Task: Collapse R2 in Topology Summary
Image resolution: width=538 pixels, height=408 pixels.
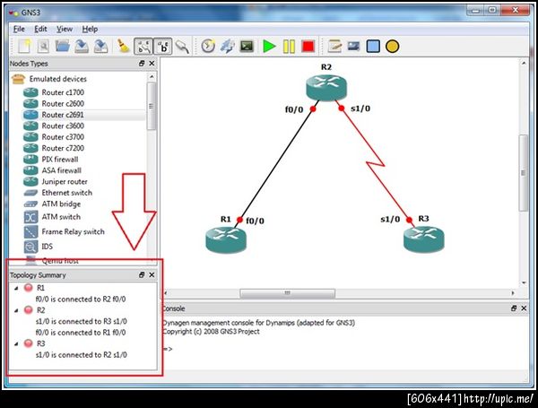Action: 16,310
